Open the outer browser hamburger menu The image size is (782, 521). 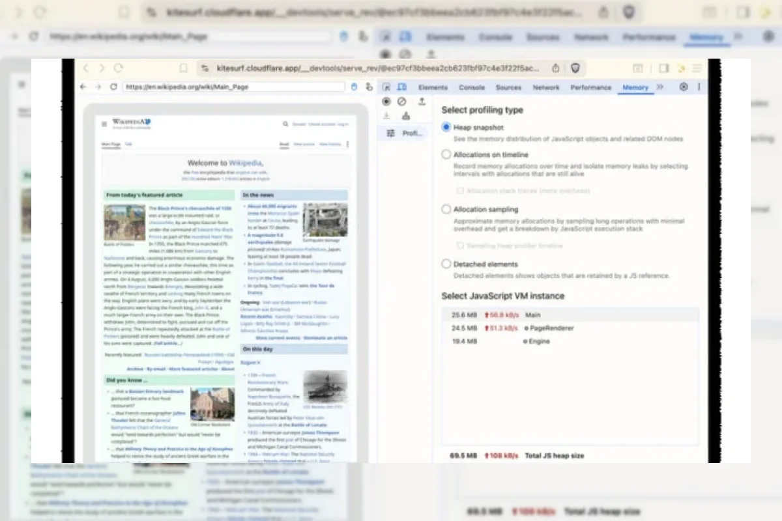pos(697,68)
